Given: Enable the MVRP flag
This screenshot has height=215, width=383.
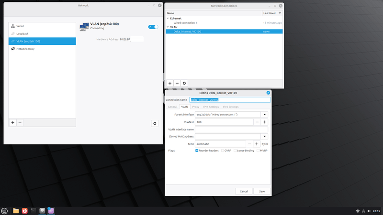Looking at the screenshot, I should click(x=258, y=150).
